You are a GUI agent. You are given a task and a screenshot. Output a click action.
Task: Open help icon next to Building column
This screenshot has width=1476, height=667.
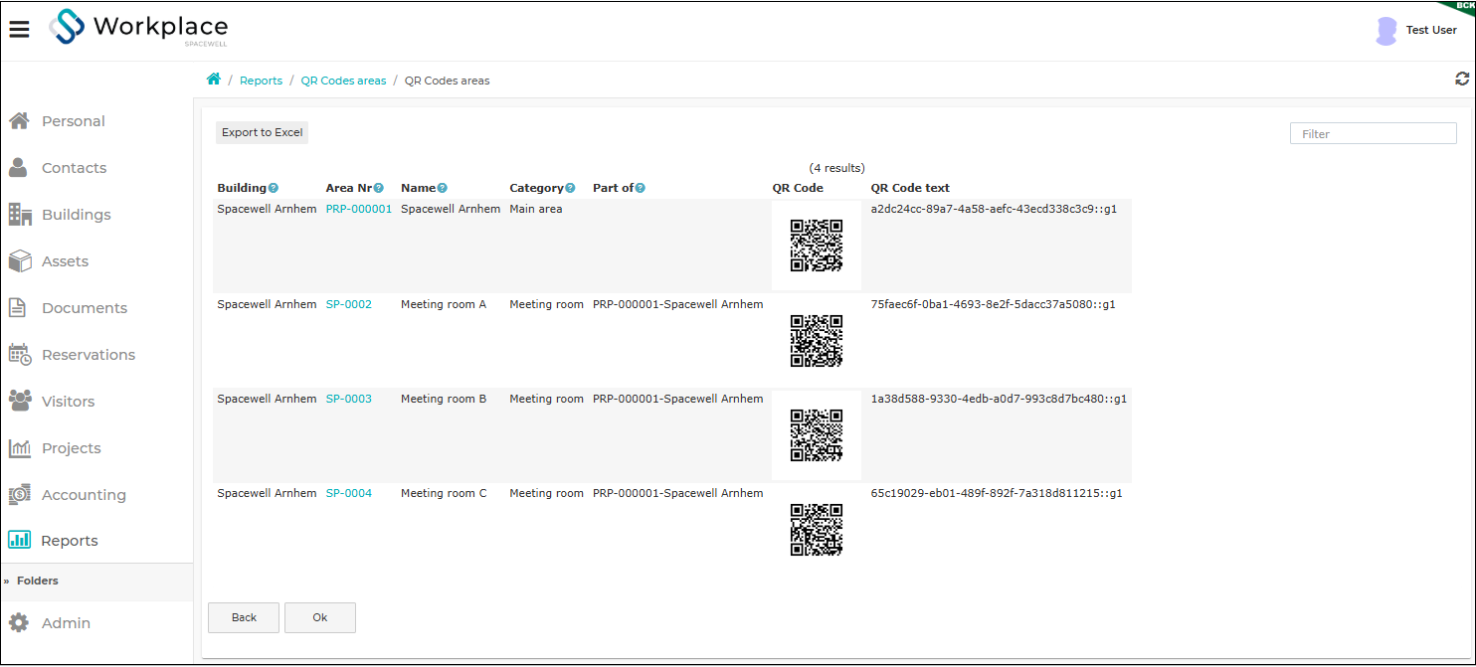(274, 188)
